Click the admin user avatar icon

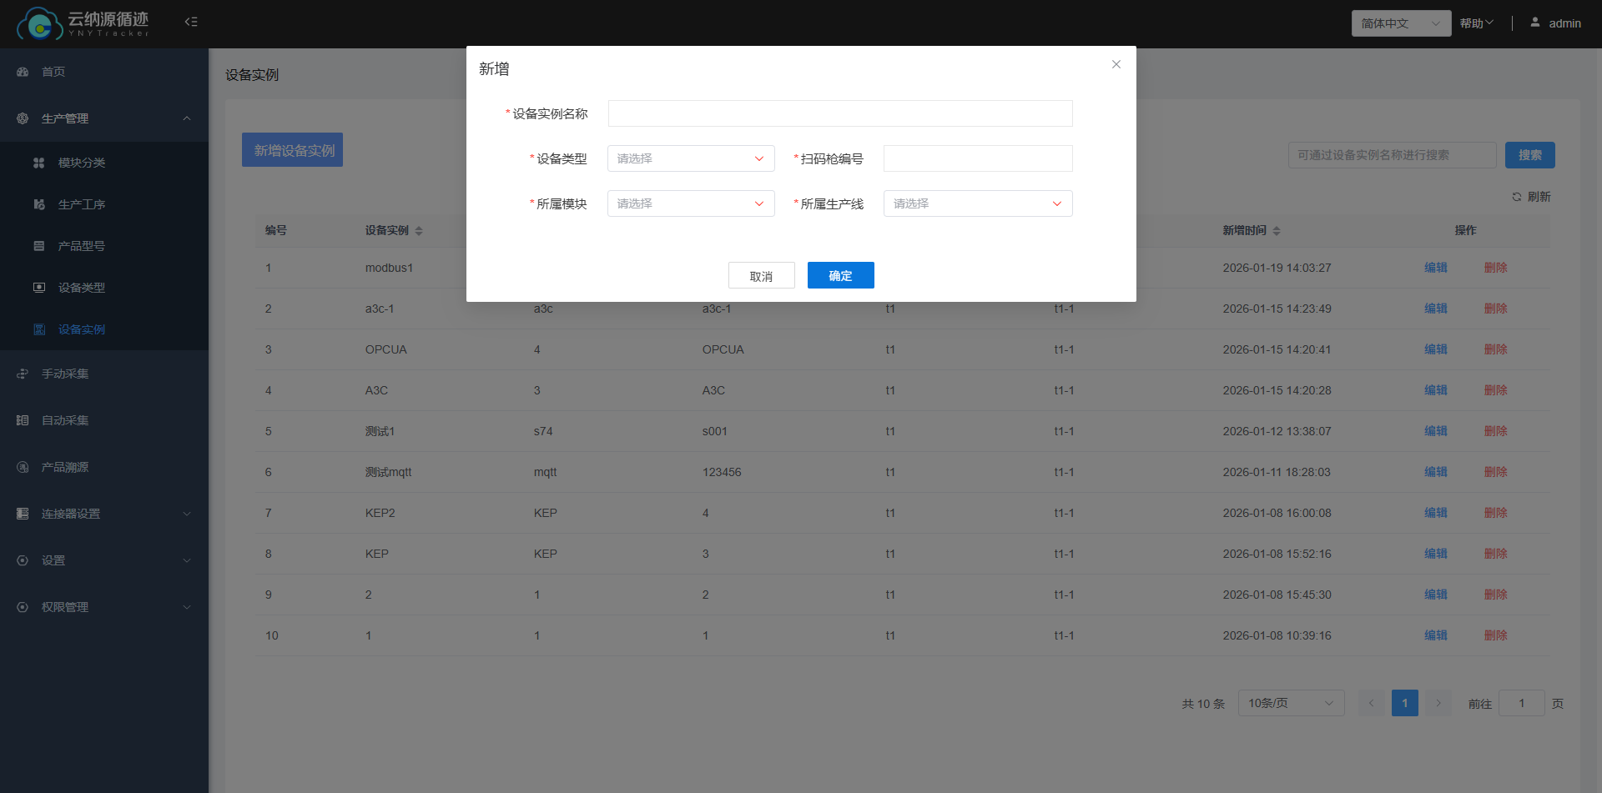click(x=1534, y=23)
